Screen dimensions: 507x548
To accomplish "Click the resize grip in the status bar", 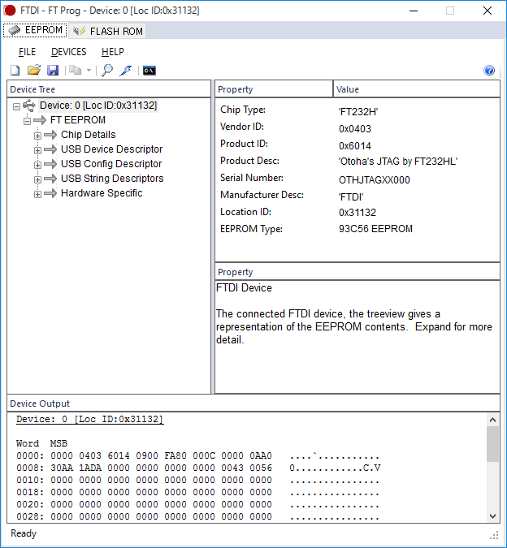I will point(495,536).
